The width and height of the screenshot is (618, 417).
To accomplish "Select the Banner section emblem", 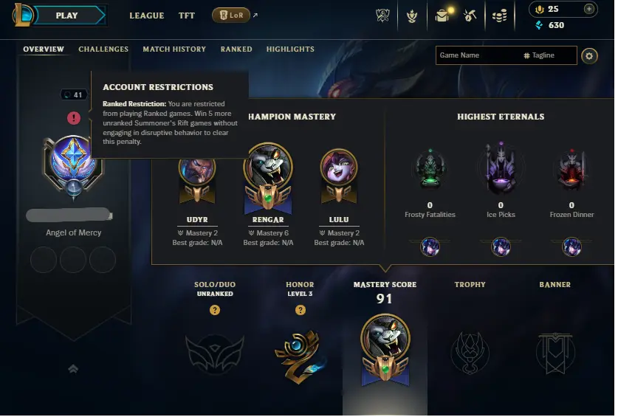I will pyautogui.click(x=555, y=354).
